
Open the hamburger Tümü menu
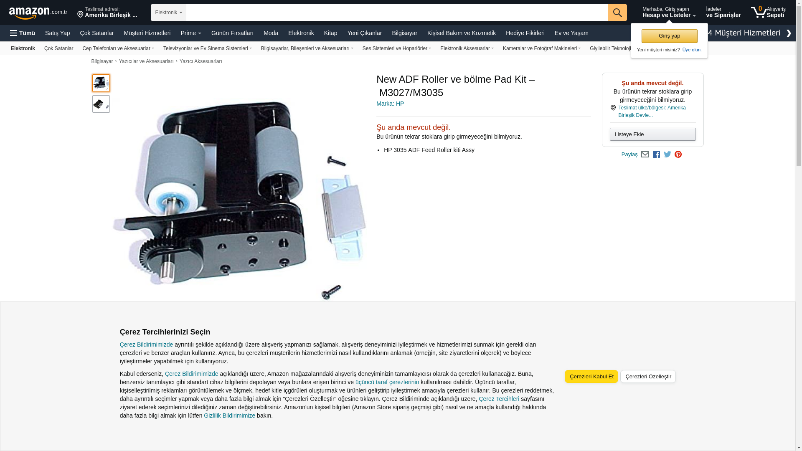(x=23, y=33)
